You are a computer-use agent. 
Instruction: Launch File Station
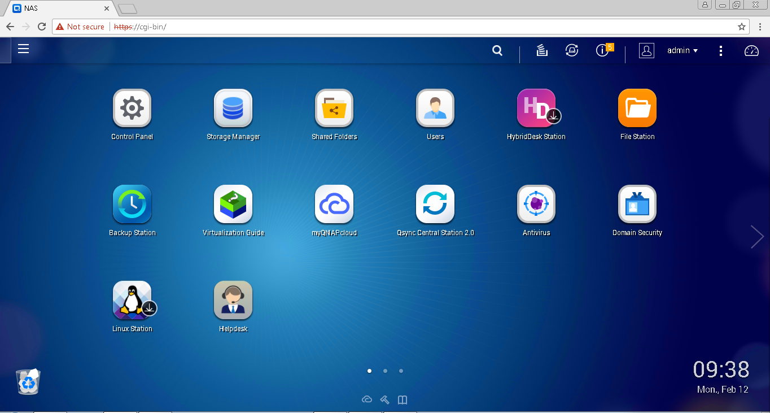[x=637, y=108]
